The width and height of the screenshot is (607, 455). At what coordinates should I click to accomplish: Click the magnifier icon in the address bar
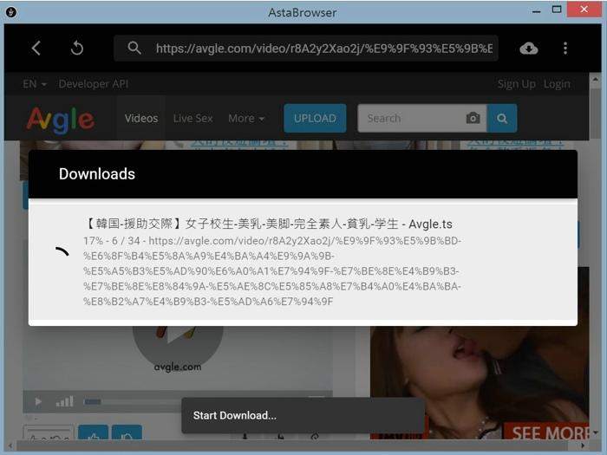(x=134, y=49)
